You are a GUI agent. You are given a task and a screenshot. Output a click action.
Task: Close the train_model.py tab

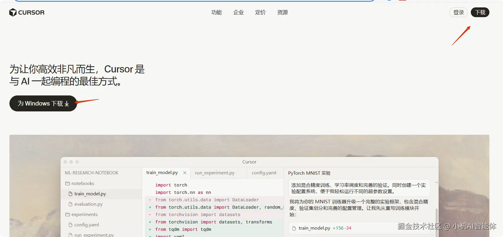185,173
